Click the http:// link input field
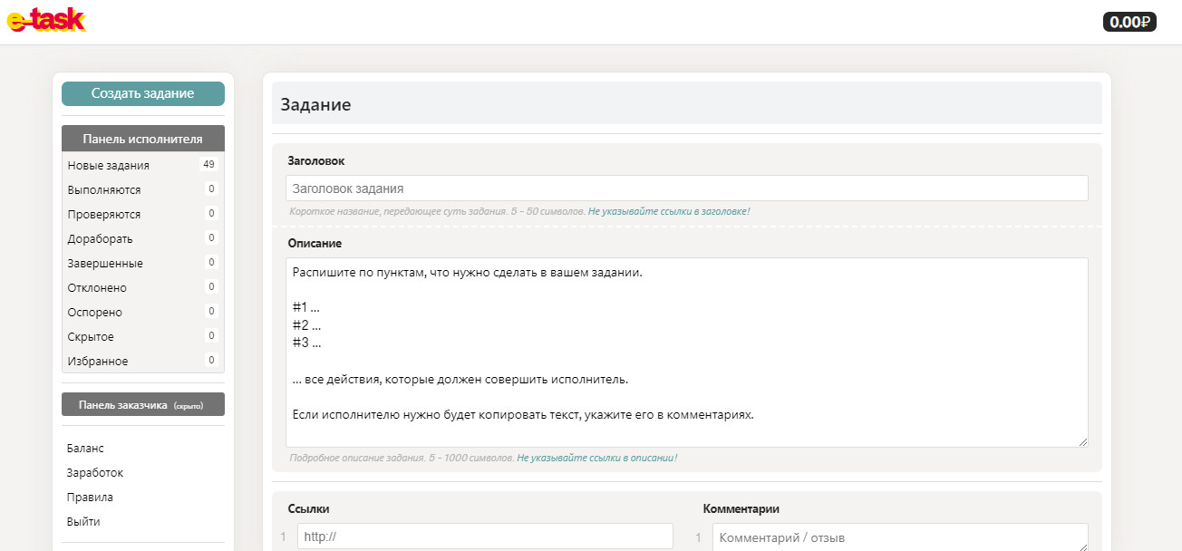Screen dimensions: 1182x551 485,536
